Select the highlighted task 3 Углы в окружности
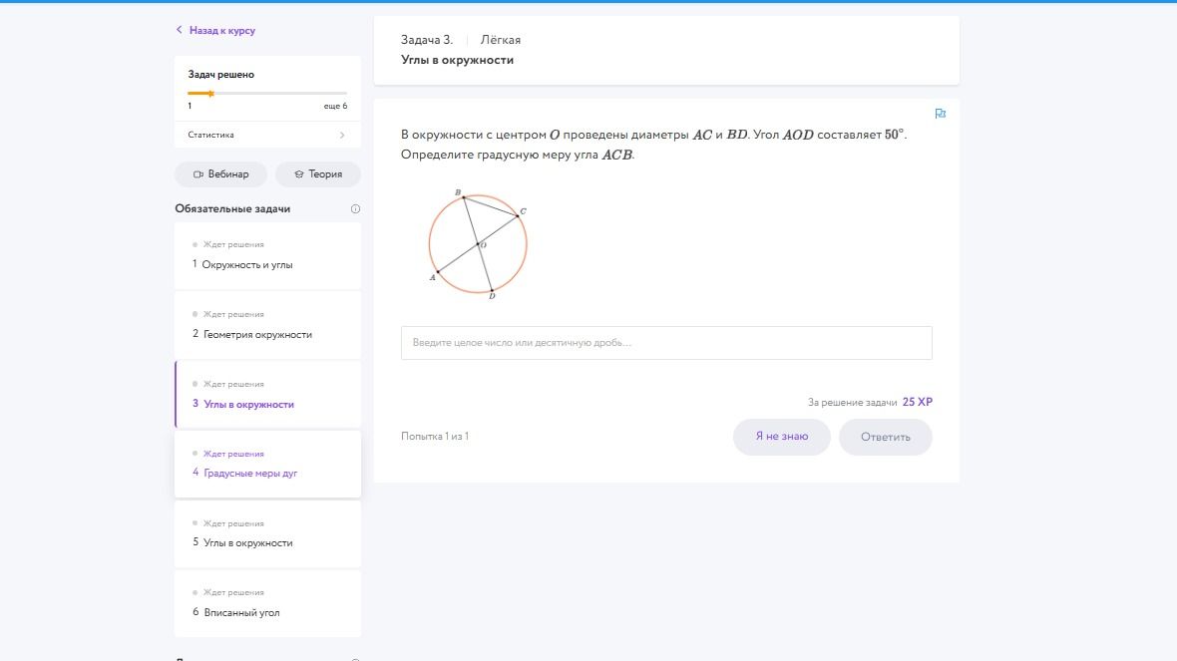The width and height of the screenshot is (1177, 661). [x=267, y=395]
